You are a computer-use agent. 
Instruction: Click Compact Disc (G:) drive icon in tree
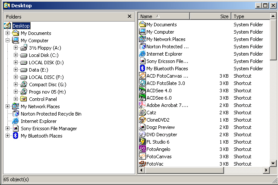coord(24,84)
